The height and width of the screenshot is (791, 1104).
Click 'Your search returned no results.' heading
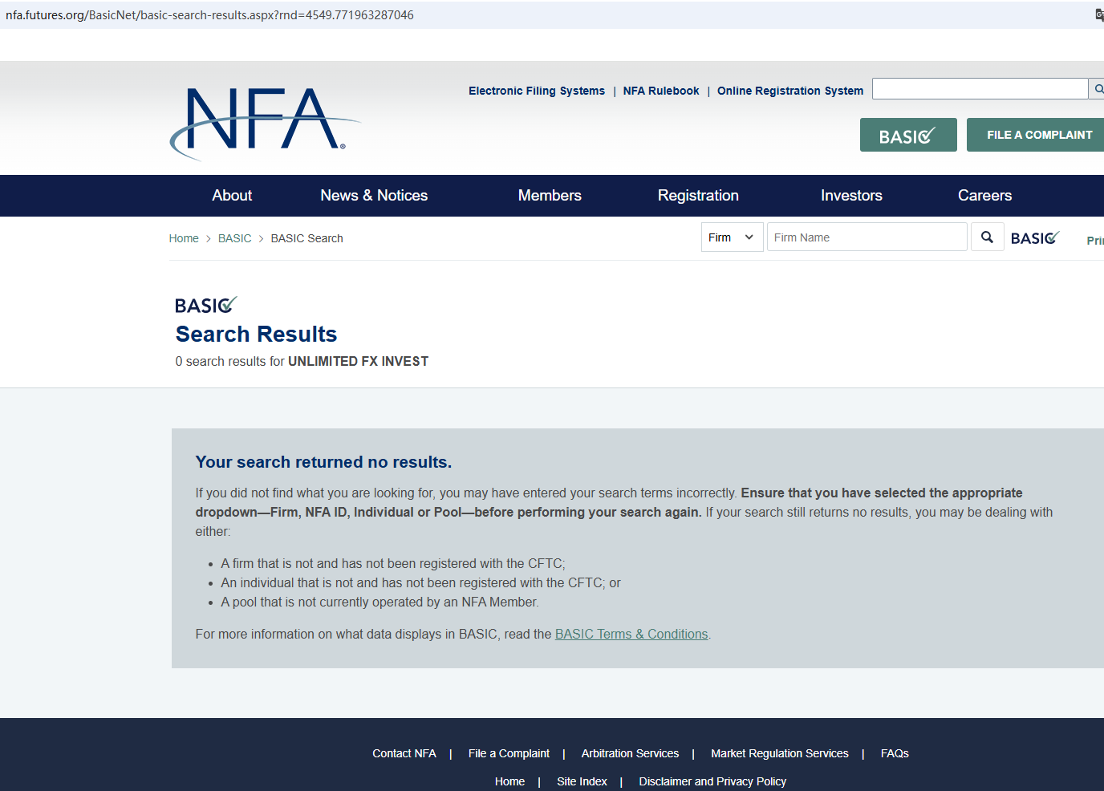tap(323, 462)
